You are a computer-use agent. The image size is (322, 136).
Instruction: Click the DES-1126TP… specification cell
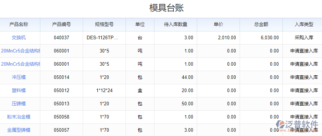click(102, 37)
